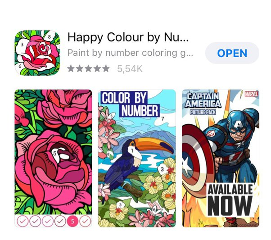
Task: Tap the 5,54K ratings count
Action: [x=130, y=69]
